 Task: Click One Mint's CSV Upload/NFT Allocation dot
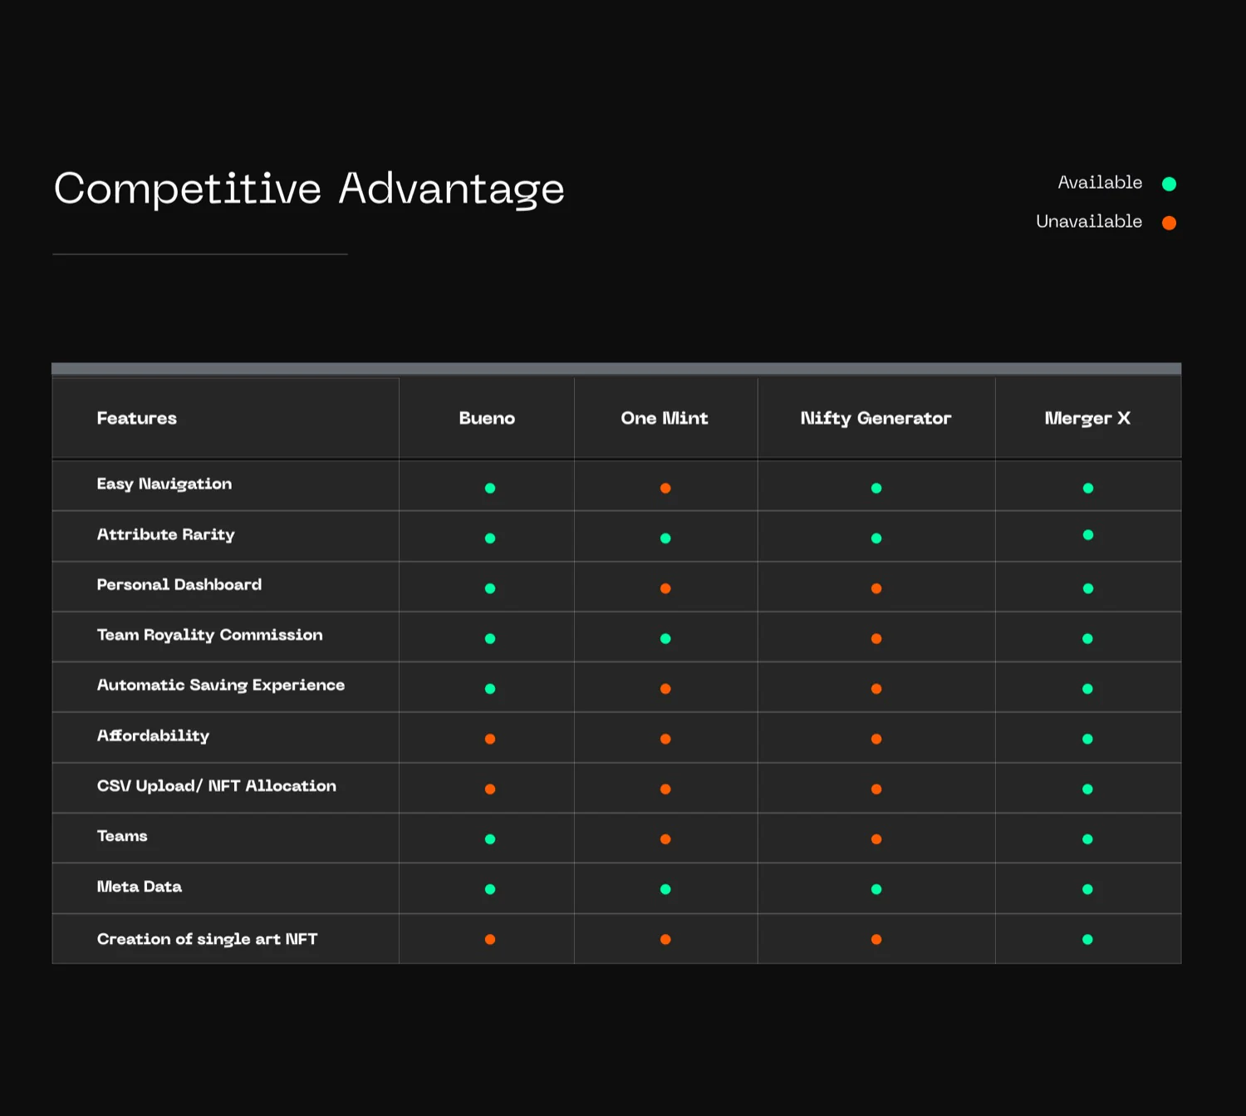tap(665, 789)
